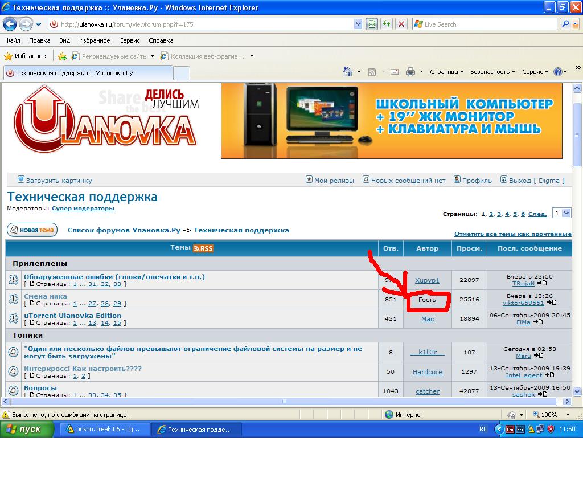This screenshot has height=478, width=583.
Task: Click the Refresh page icon
Action: pos(387,24)
